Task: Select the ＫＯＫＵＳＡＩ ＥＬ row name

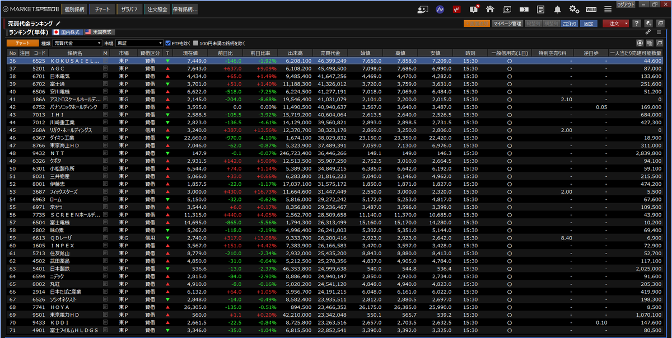Action: 75,60
